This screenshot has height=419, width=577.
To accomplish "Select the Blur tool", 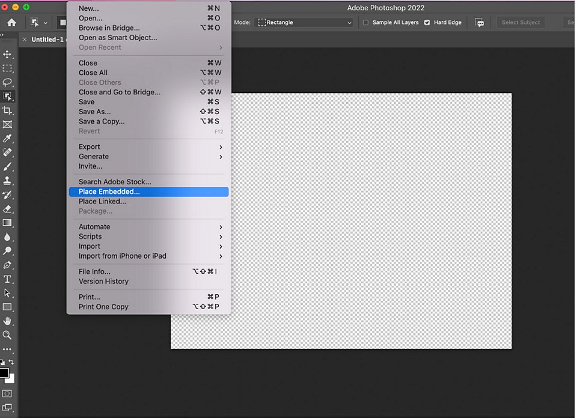I will click(x=7, y=237).
